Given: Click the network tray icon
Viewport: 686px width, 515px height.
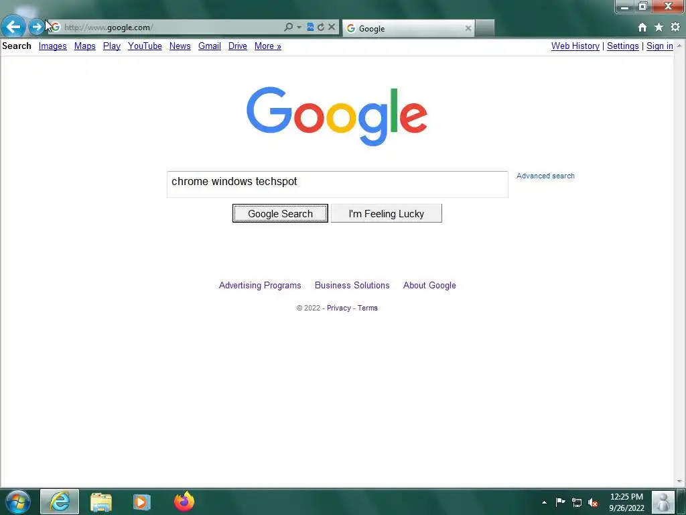Looking at the screenshot, I should [x=577, y=502].
